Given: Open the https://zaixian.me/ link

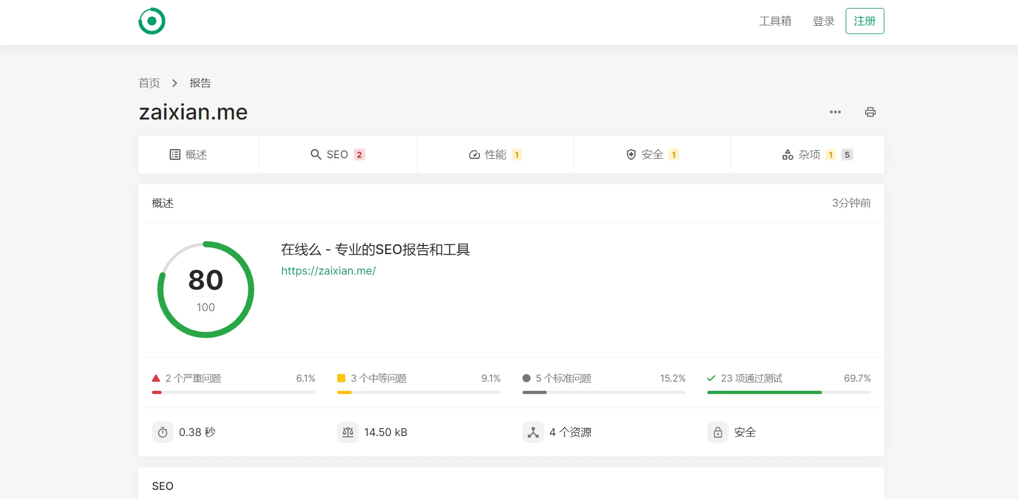Looking at the screenshot, I should [x=328, y=271].
